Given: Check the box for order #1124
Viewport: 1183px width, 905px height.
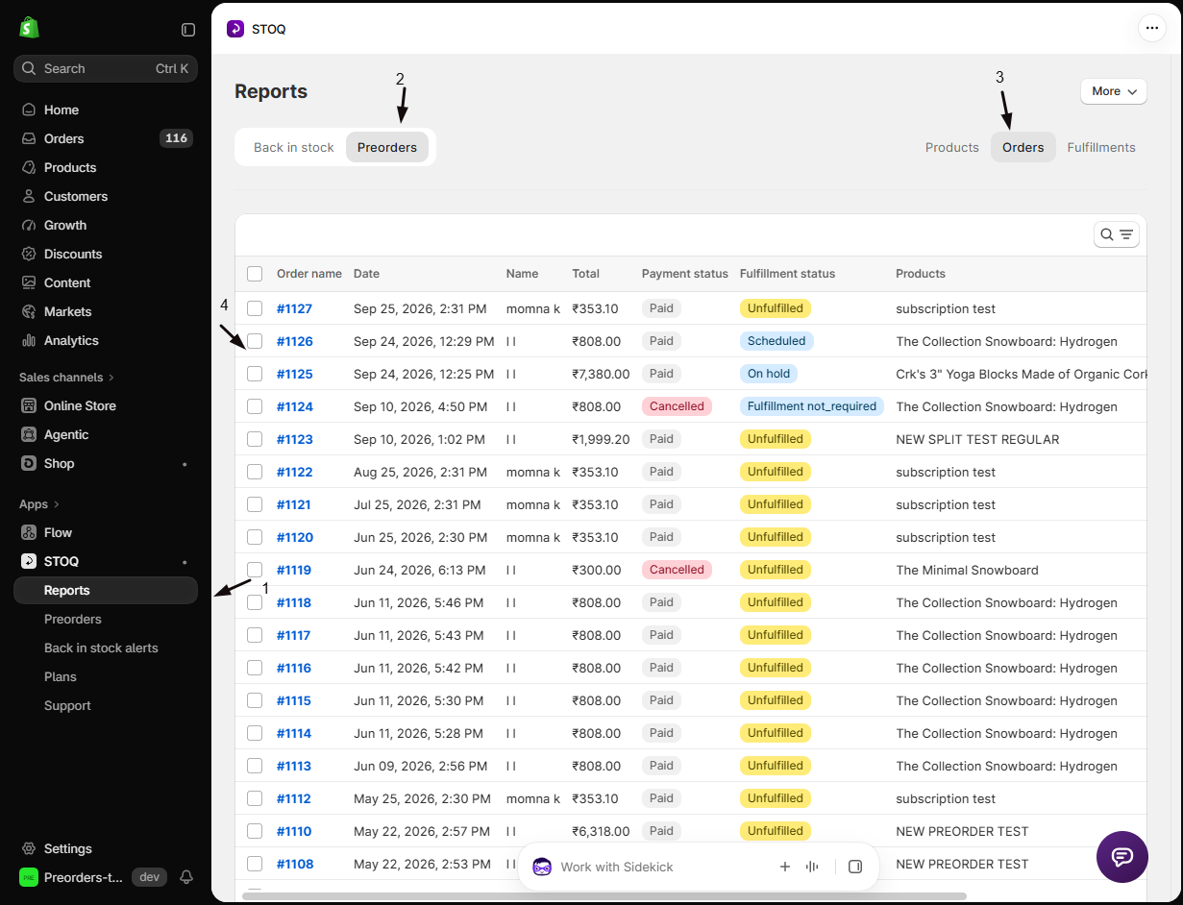Looking at the screenshot, I should (x=255, y=406).
